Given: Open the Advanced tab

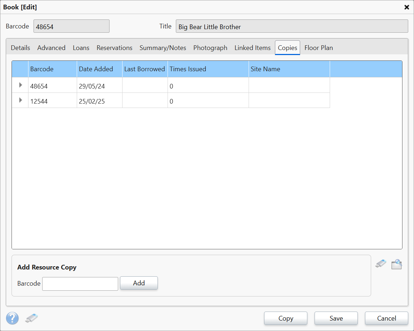Looking at the screenshot, I should point(51,47).
